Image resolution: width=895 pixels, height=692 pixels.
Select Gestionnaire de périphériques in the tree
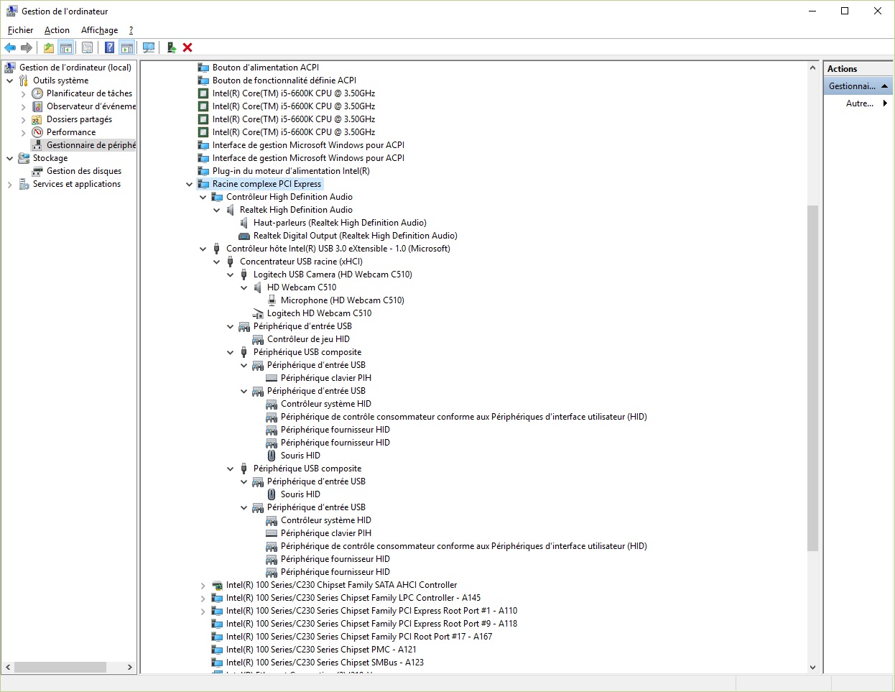point(91,145)
